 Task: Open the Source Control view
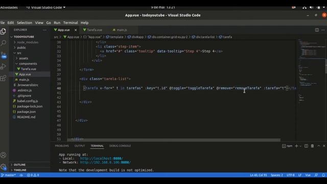click(4, 55)
